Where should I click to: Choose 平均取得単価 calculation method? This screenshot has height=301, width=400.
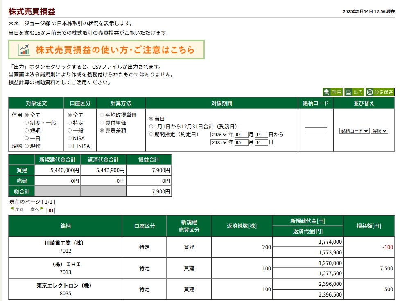[x=102, y=115]
